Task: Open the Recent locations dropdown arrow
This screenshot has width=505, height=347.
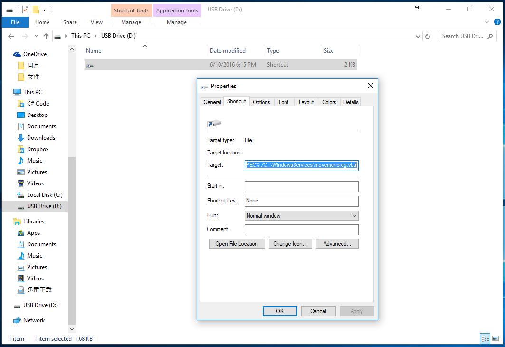Action: 36,36
